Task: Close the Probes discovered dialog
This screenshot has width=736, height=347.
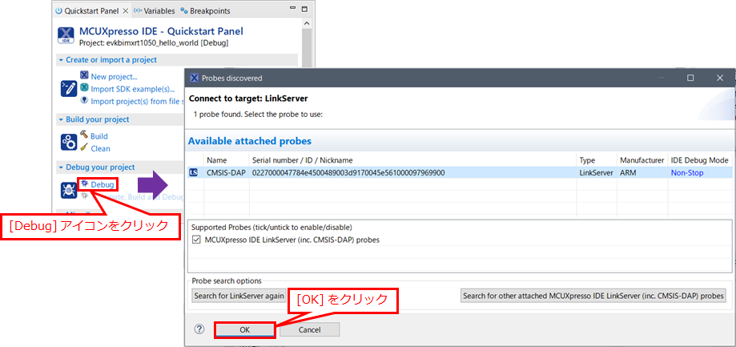Action: pyautogui.click(x=719, y=78)
